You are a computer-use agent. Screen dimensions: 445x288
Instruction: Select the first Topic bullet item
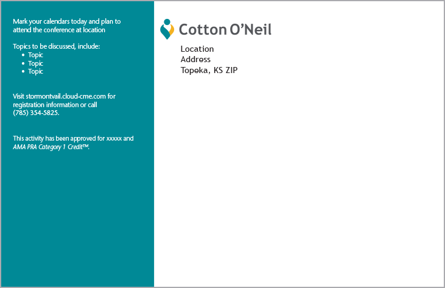click(x=35, y=55)
